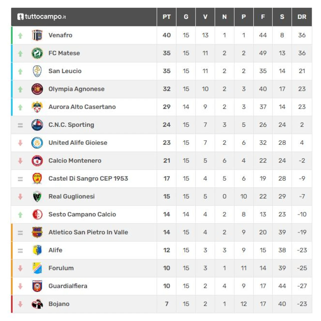Click the tuttocampo.it logo in header

pos(42,17)
